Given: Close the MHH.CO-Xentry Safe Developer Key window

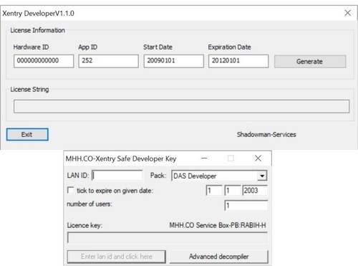Looking at the screenshot, I should point(258,158).
